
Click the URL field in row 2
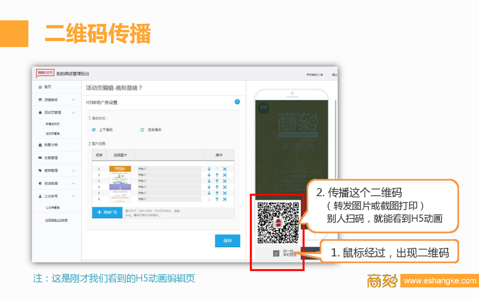(169, 175)
